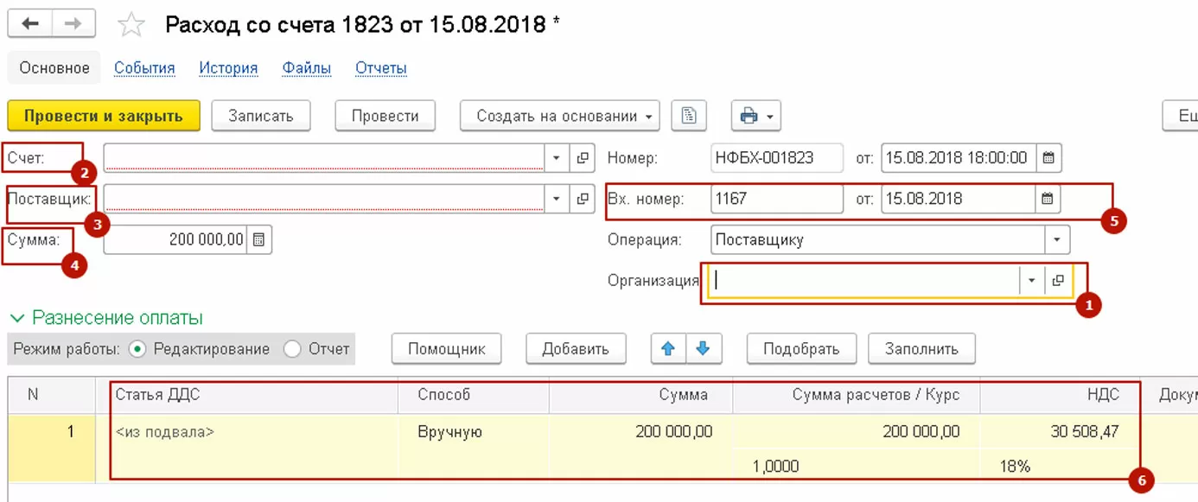Select the Отчет work mode

[x=292, y=349]
